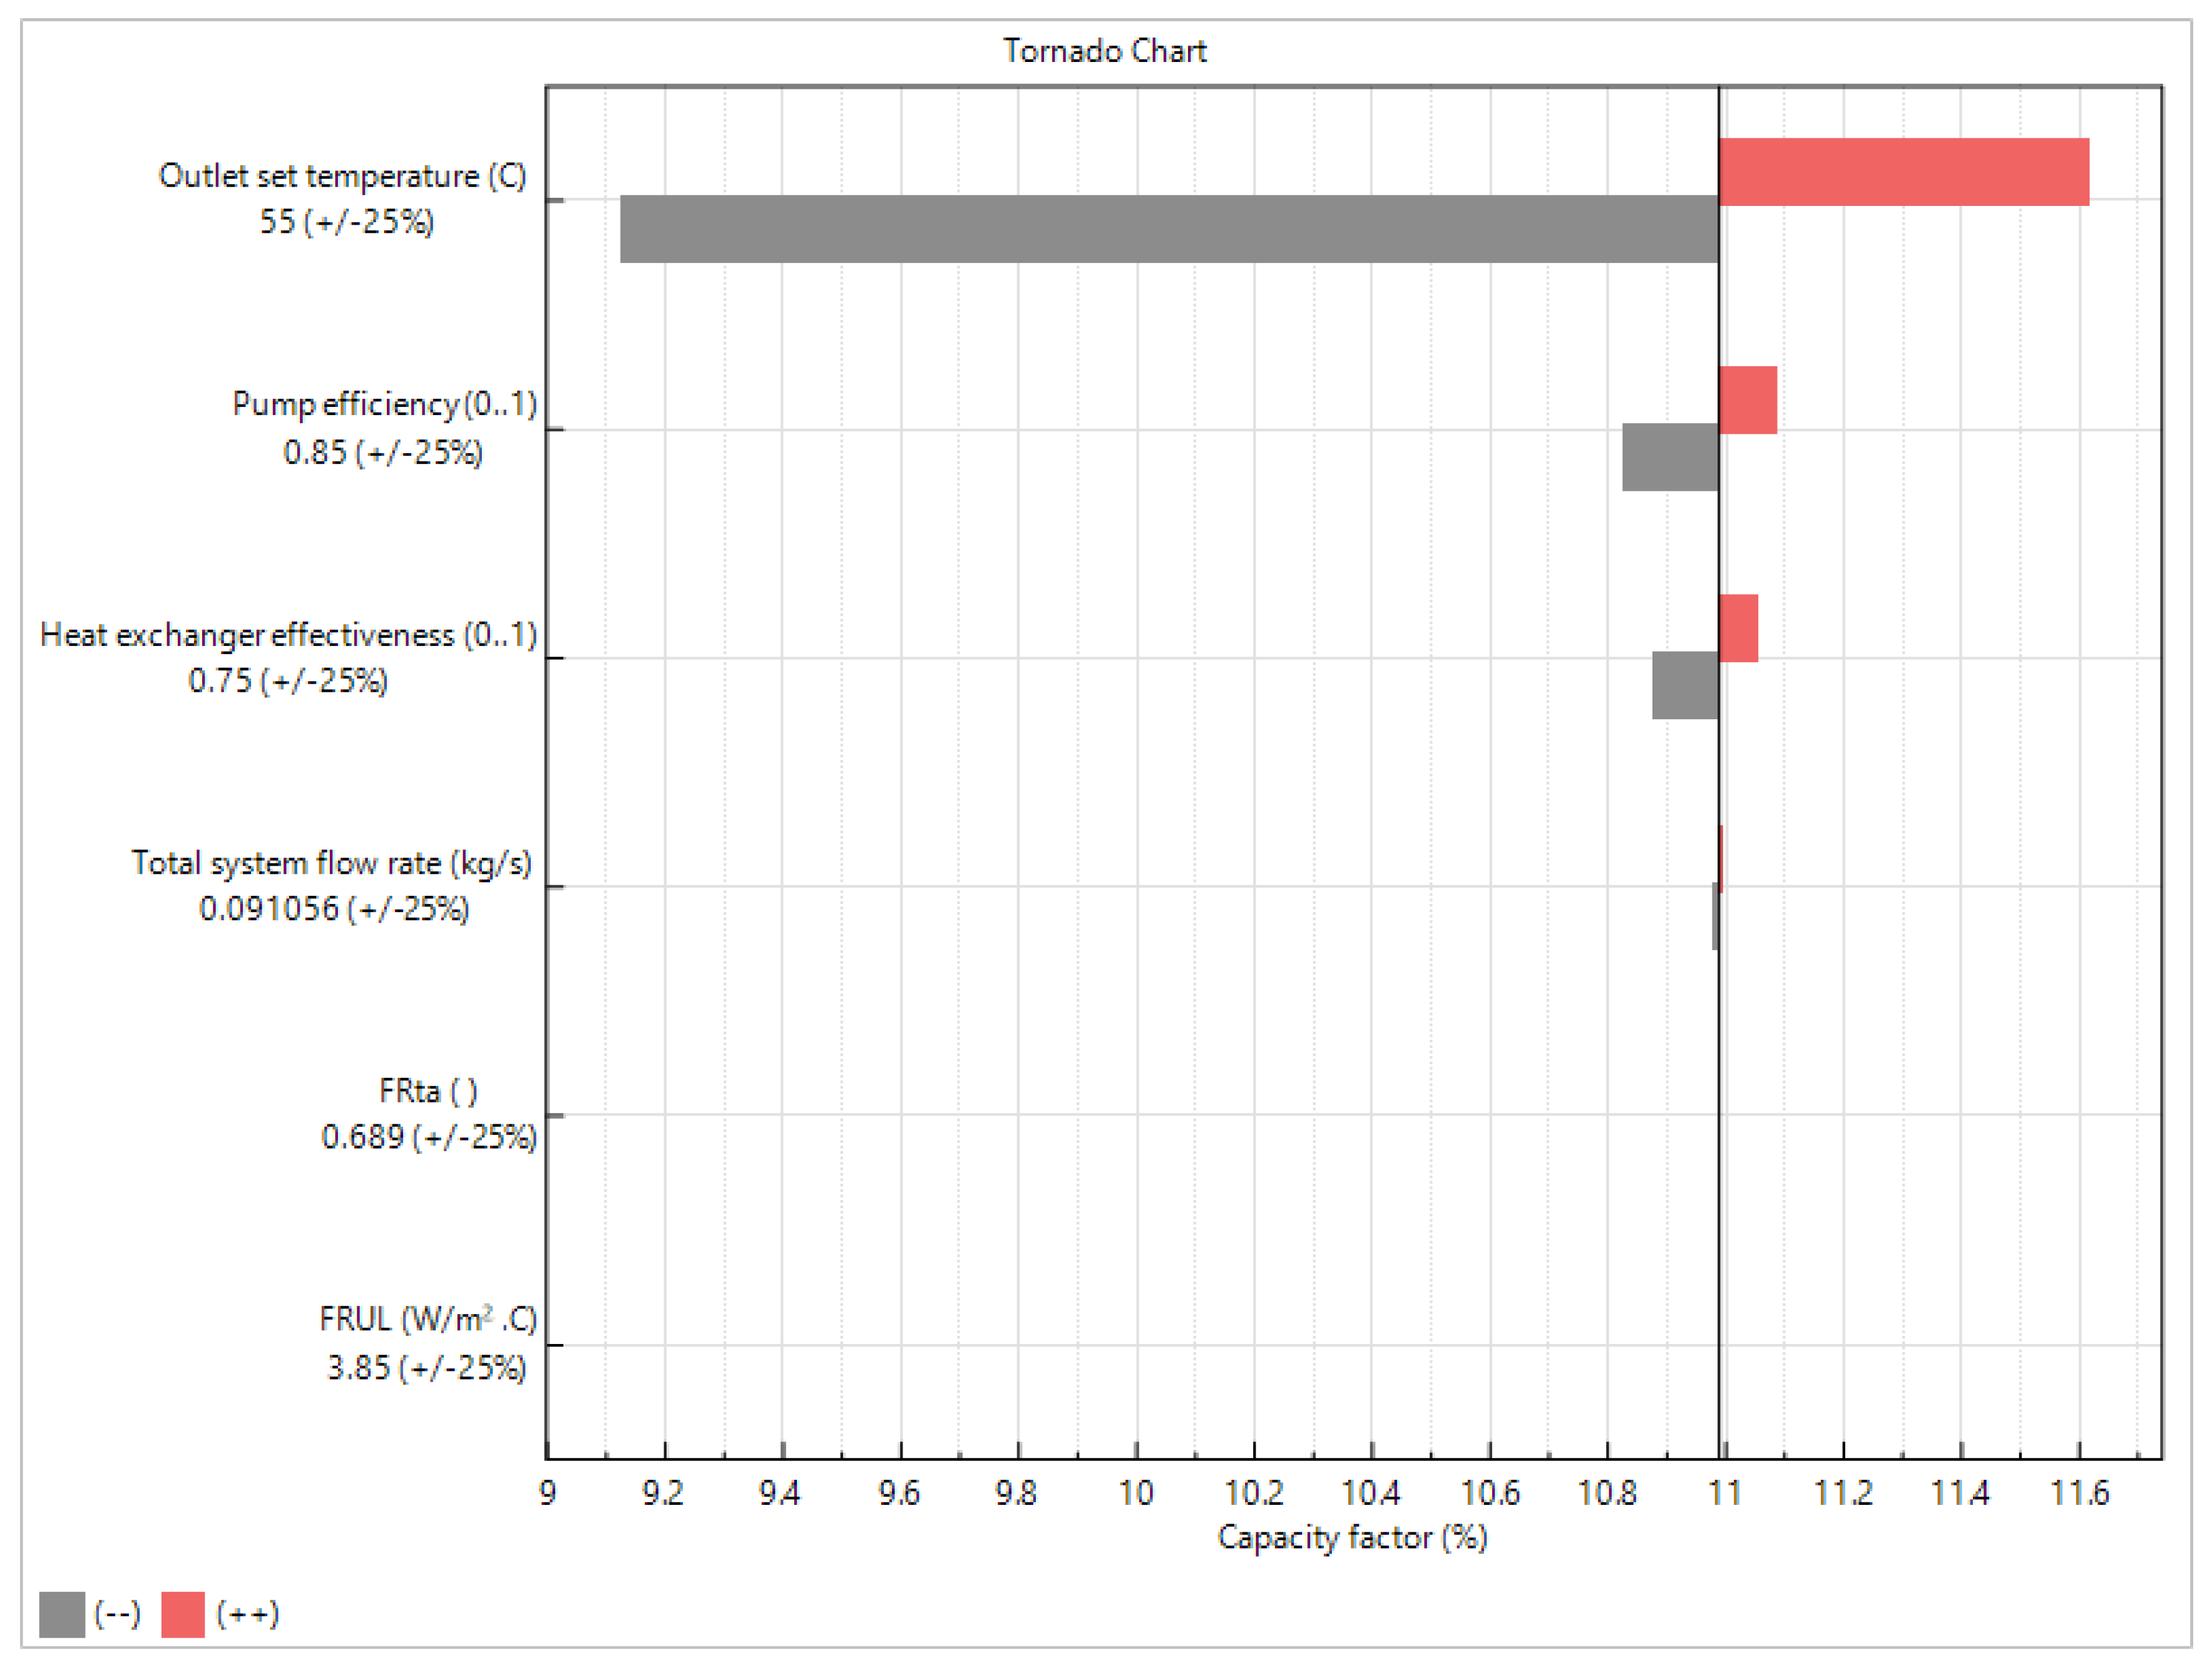Click the gray Pump efficiency bar

1669,457
